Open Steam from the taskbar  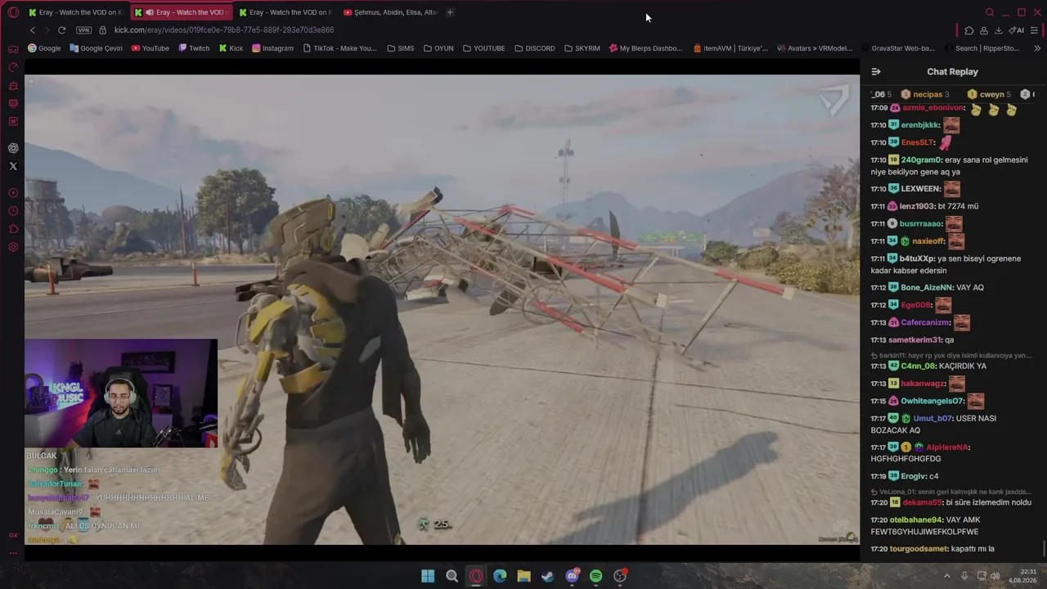click(547, 576)
